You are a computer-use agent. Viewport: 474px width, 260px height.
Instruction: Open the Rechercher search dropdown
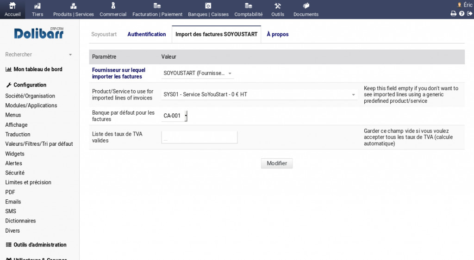39,55
